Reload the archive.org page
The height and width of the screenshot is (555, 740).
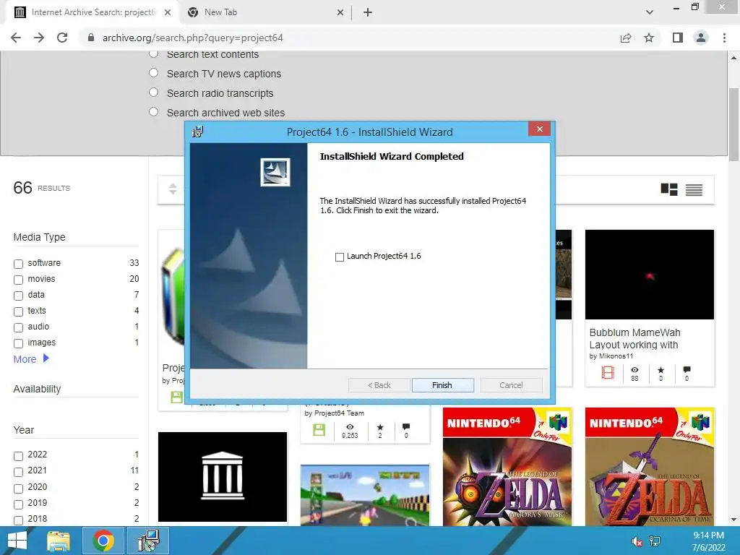click(x=62, y=38)
